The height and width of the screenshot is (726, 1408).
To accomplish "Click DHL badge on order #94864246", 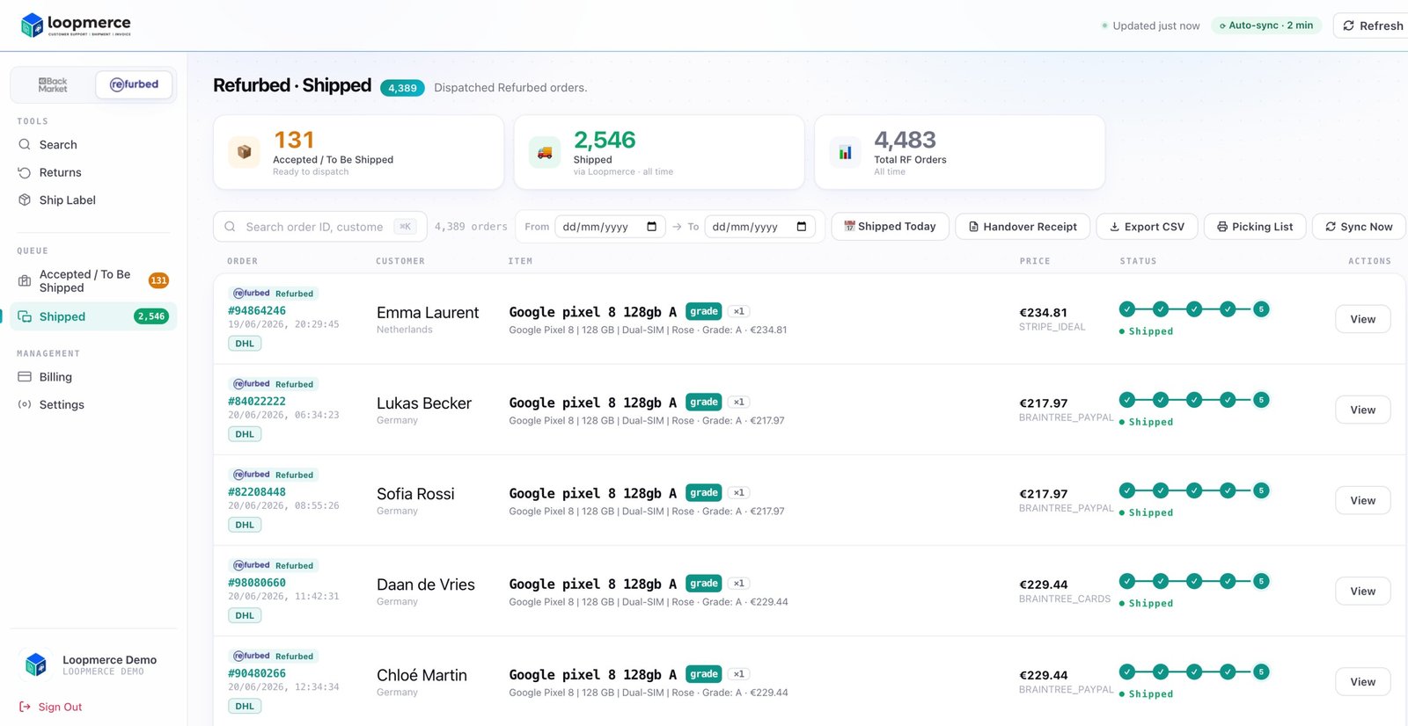I will pos(245,344).
